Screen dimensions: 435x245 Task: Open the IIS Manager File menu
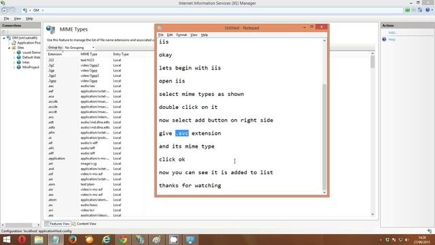pyautogui.click(x=6, y=18)
